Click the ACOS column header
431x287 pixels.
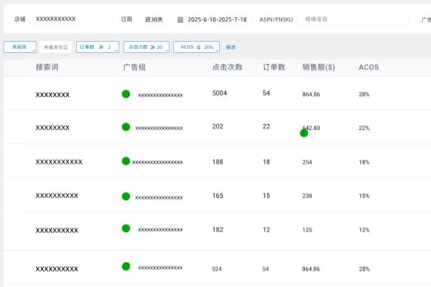tap(368, 67)
